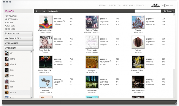Expand the My Favourites panel
Image resolution: width=179 pixels, height=106 pixels.
click(18, 38)
